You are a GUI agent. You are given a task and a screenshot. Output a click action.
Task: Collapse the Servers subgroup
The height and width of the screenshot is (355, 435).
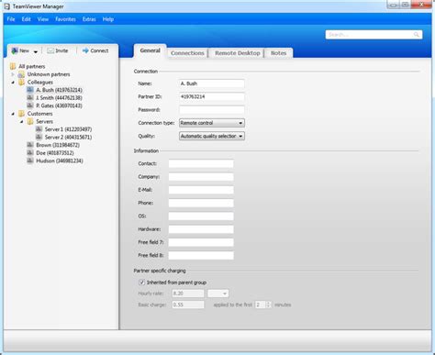(21, 122)
